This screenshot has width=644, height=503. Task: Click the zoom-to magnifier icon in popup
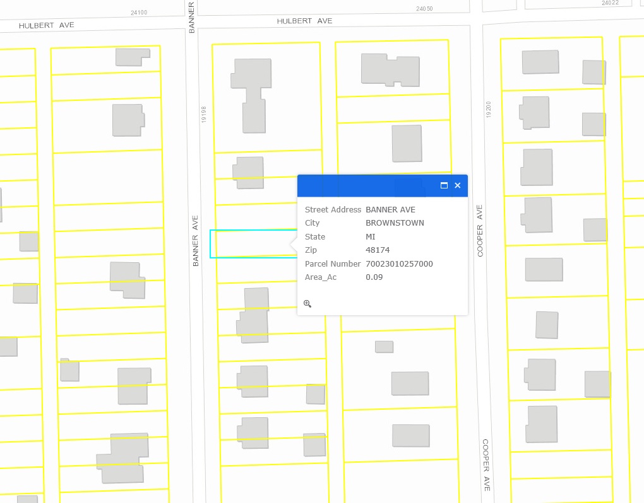(307, 304)
